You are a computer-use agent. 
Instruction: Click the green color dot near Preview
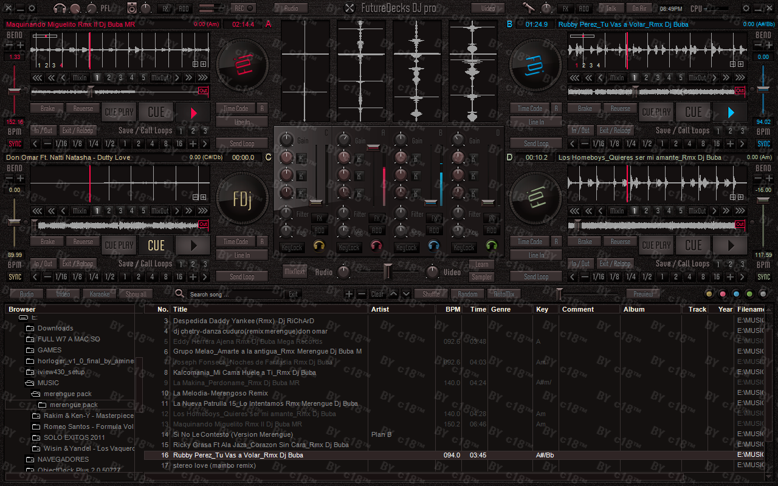749,294
